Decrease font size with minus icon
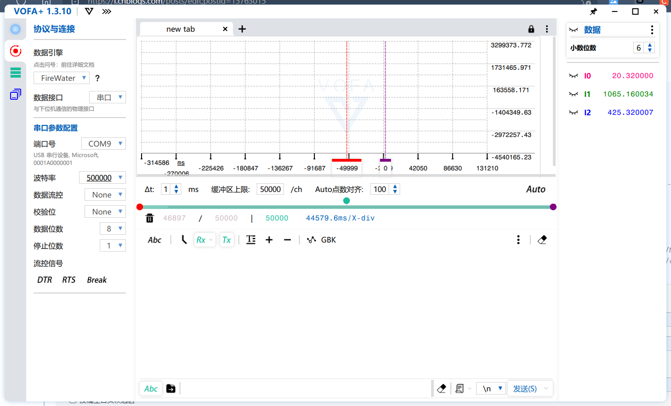The width and height of the screenshot is (671, 406). pos(288,240)
